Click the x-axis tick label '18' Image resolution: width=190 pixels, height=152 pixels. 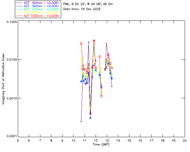pyautogui.click(x=162, y=140)
